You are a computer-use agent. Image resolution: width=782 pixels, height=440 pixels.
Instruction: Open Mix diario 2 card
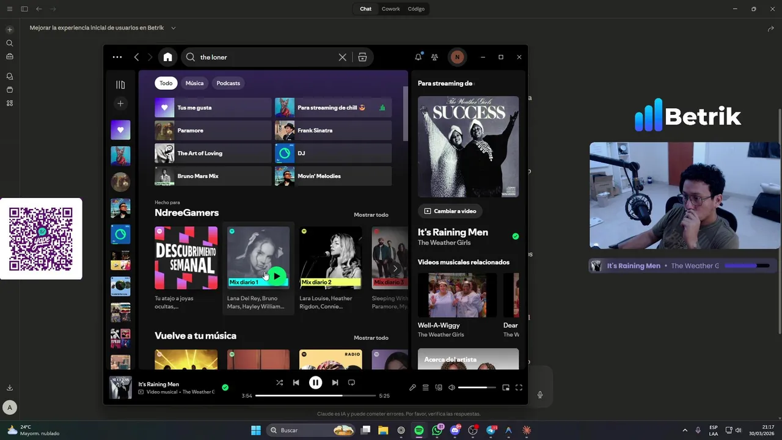[x=331, y=268]
